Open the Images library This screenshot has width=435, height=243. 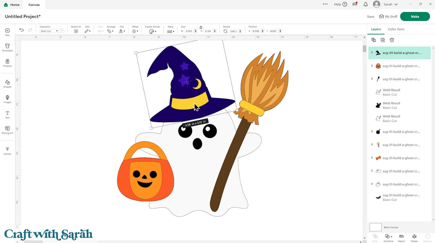pos(7,99)
